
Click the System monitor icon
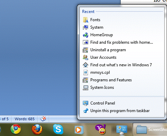point(86,27)
